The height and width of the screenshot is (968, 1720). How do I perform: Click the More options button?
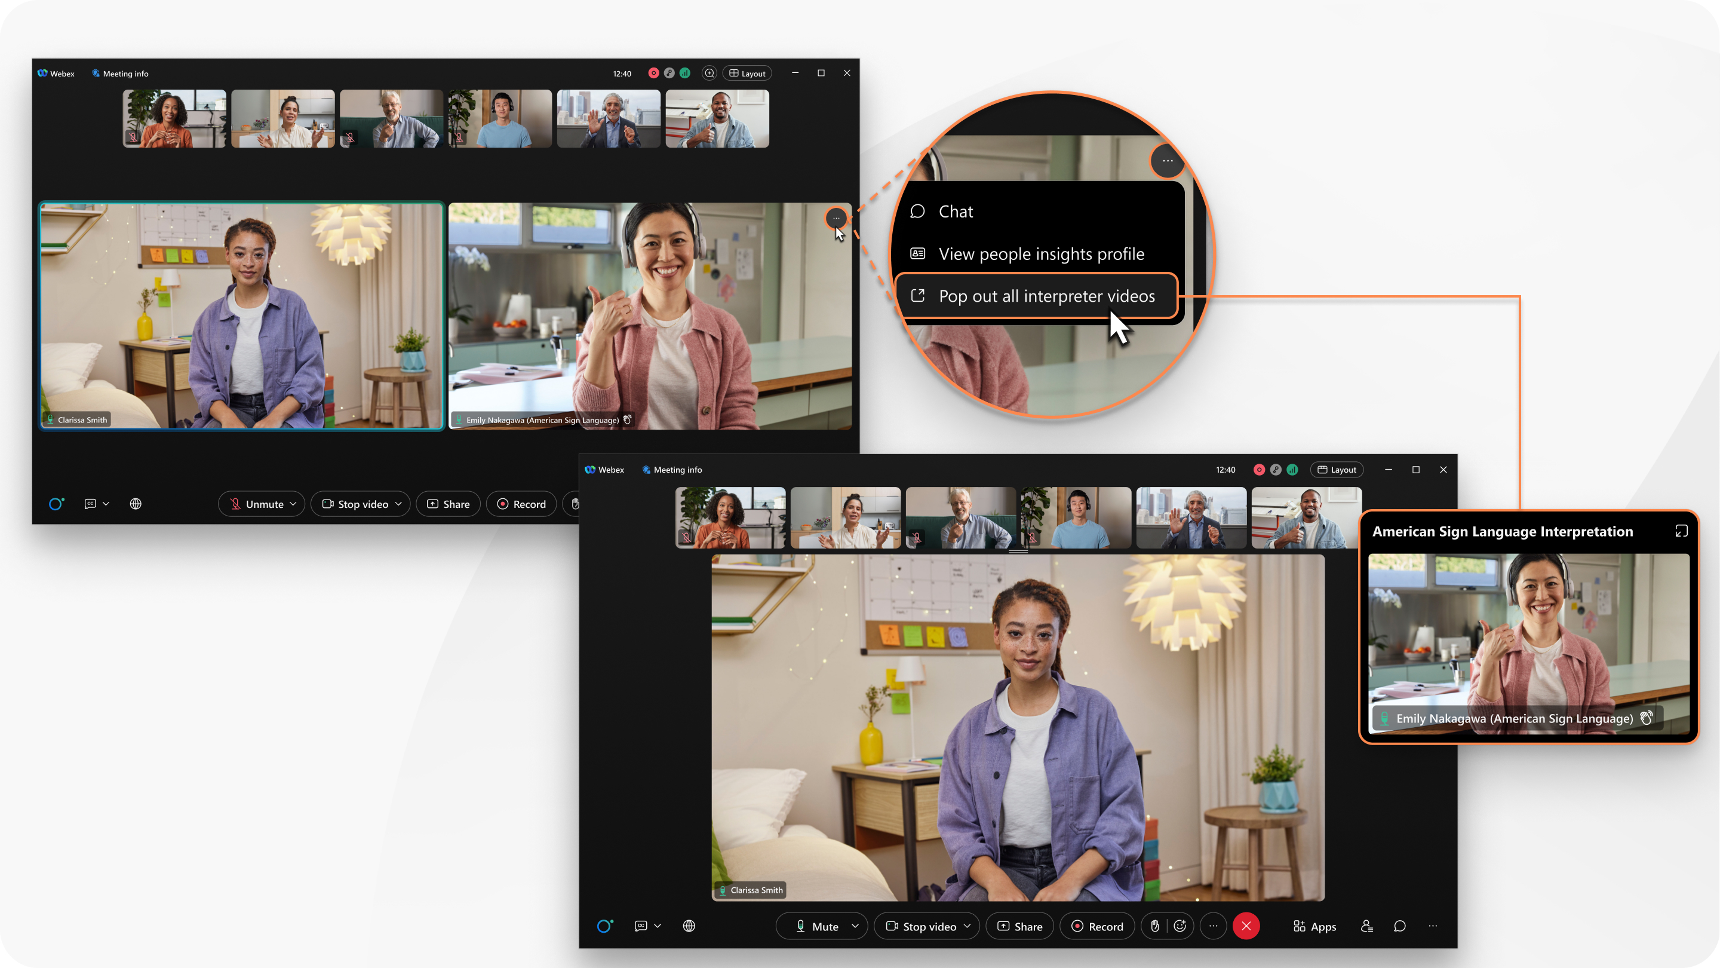835,219
